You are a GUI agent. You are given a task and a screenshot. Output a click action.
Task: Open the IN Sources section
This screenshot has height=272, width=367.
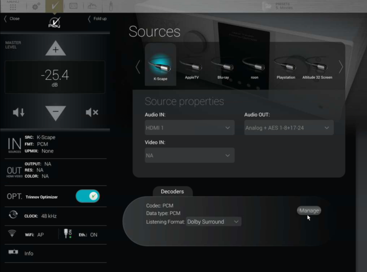click(15, 145)
